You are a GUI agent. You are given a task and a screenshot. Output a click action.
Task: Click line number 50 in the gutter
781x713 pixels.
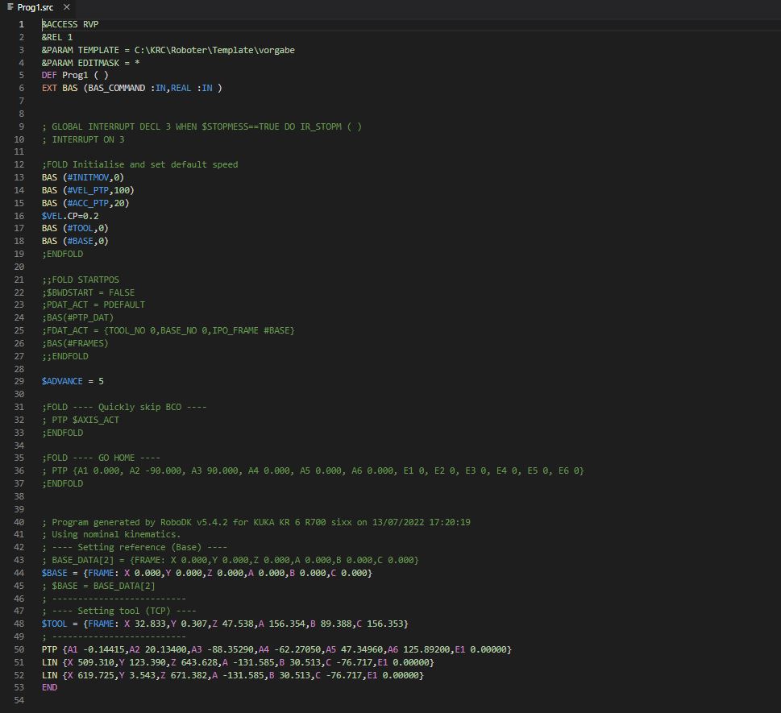pos(19,649)
